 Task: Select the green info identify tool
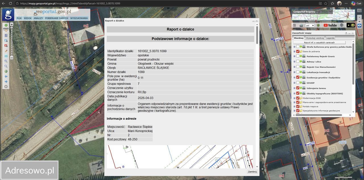coord(6,25)
